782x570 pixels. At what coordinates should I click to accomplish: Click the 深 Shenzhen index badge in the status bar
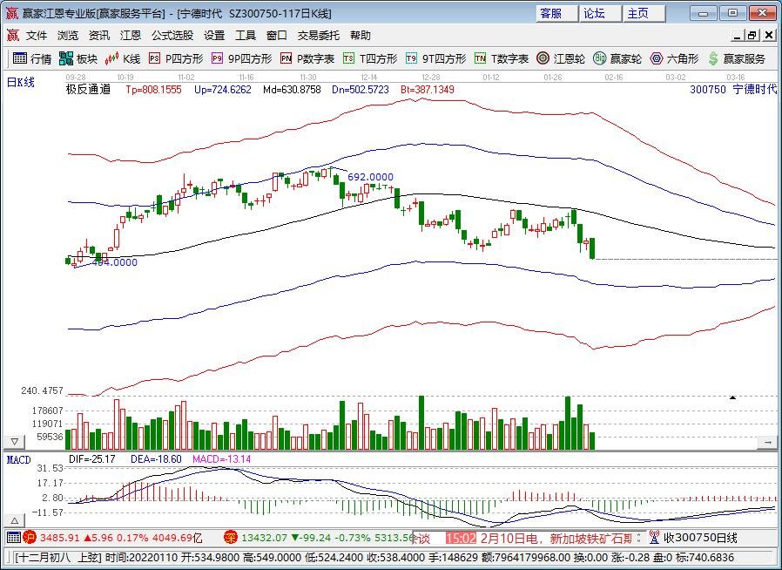[x=231, y=538]
